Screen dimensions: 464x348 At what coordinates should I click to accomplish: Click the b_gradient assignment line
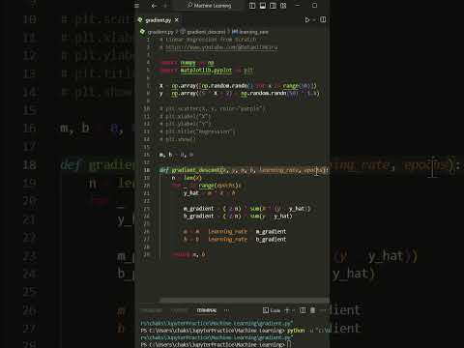tap(238, 217)
